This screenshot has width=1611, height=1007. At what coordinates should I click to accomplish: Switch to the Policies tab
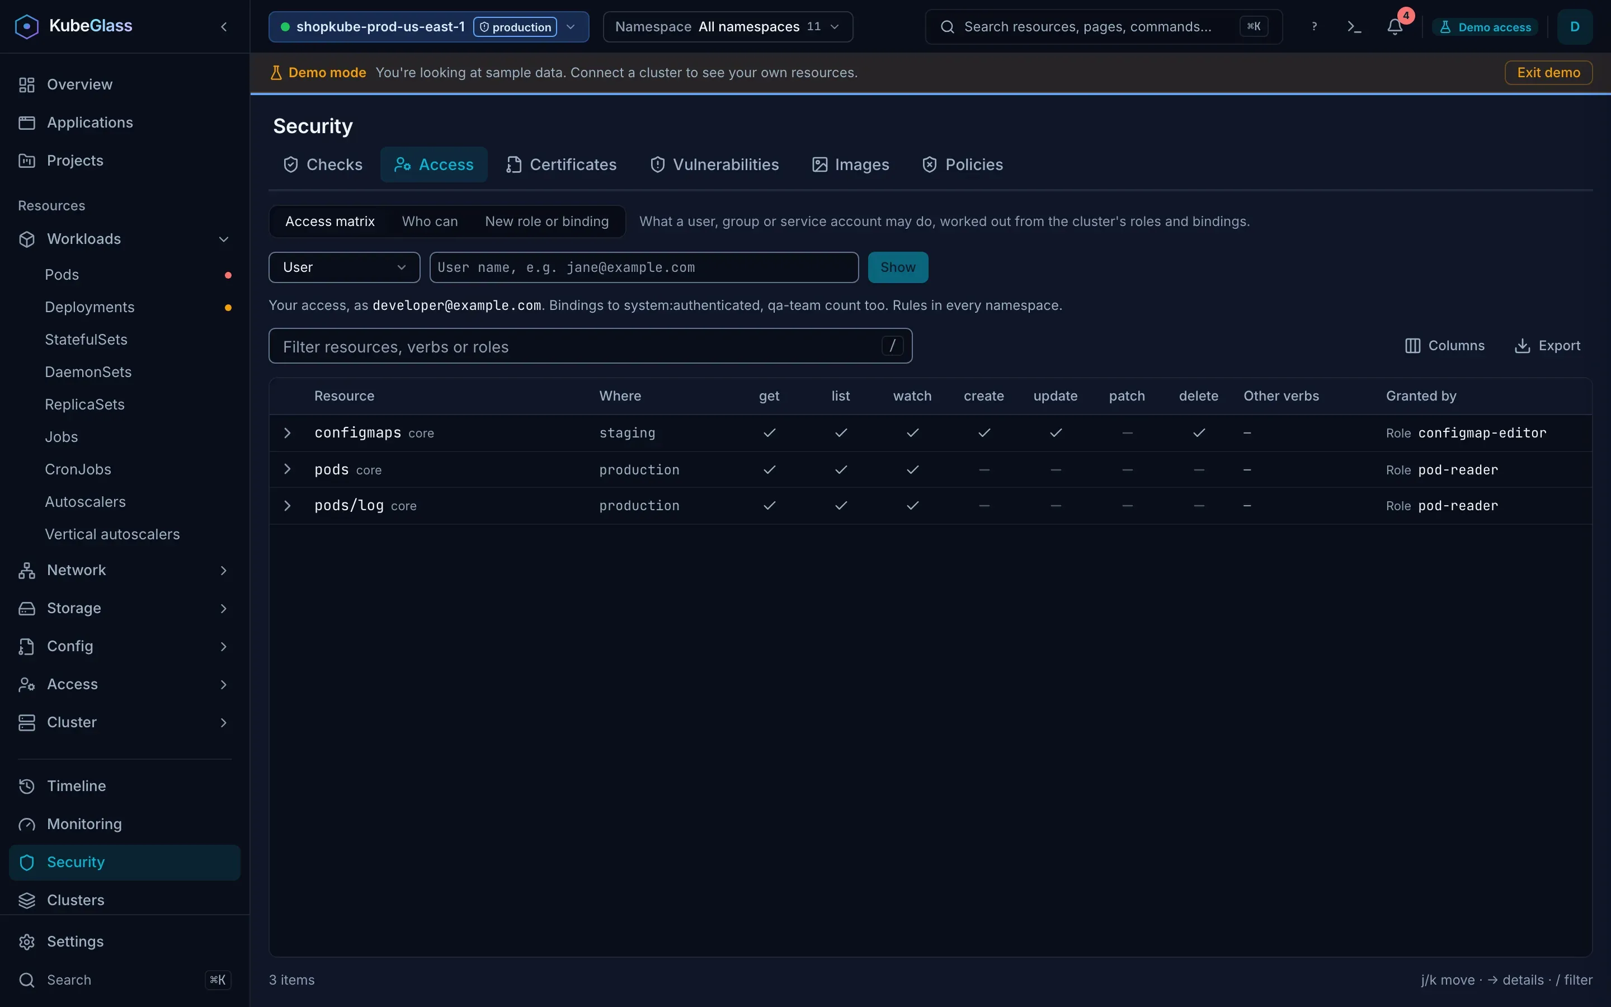[x=963, y=164]
